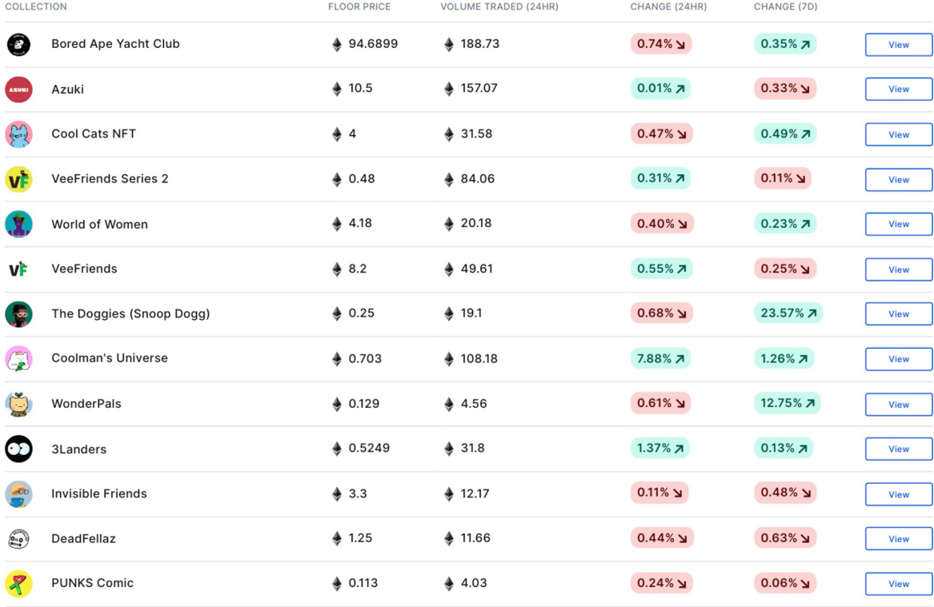Click the Cool Cats NFT name
Screen dimensions: 934x607
pos(94,134)
